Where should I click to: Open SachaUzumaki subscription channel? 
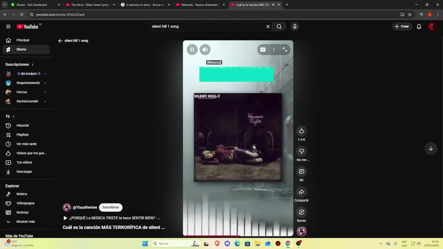[26, 101]
